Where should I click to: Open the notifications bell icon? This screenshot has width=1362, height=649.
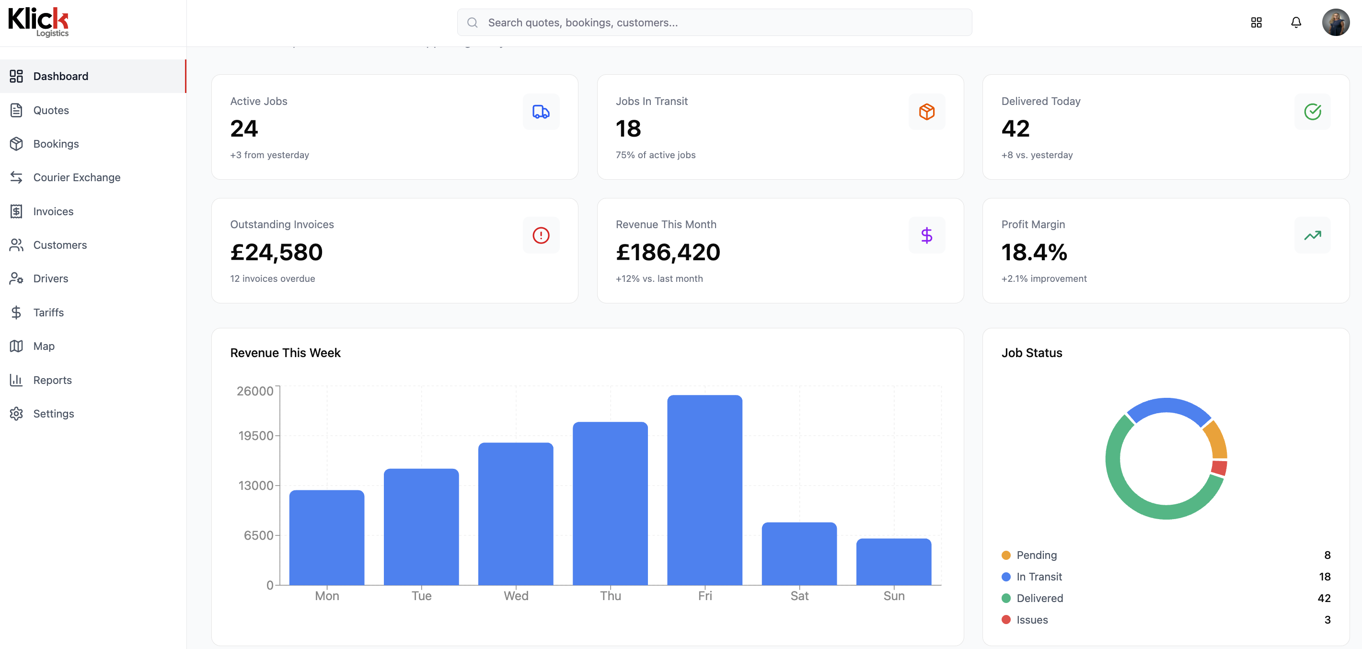pos(1296,22)
